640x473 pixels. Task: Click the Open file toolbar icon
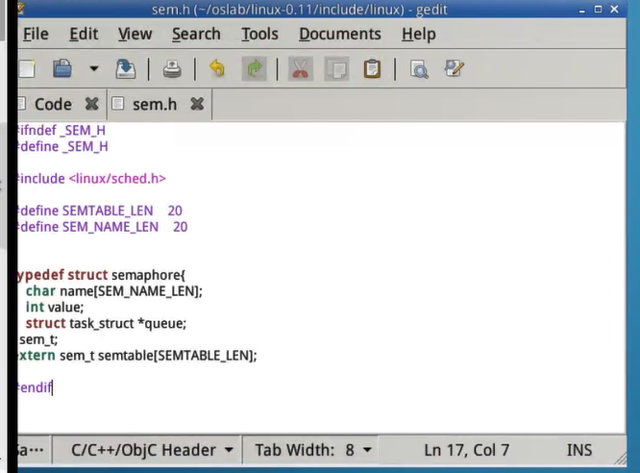[x=62, y=69]
